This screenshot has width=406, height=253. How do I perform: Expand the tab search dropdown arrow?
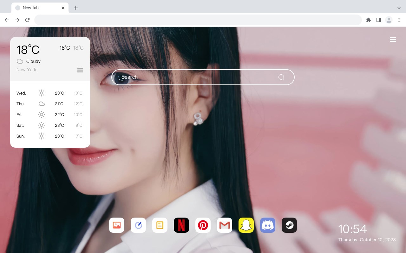point(399,8)
